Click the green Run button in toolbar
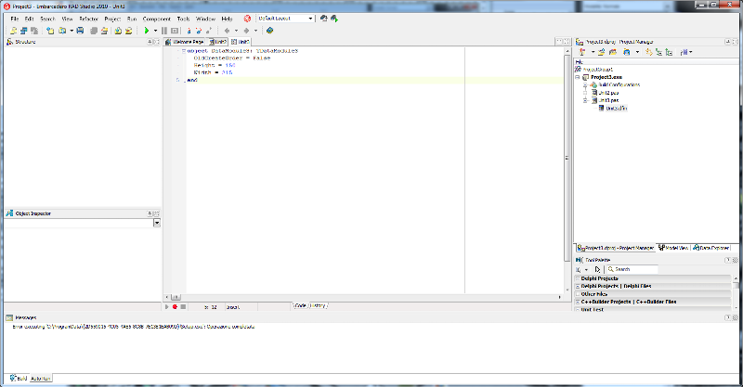The image size is (743, 387). click(147, 31)
